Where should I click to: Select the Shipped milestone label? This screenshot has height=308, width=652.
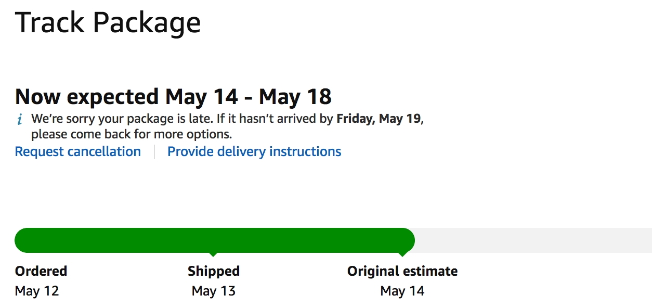(x=214, y=271)
